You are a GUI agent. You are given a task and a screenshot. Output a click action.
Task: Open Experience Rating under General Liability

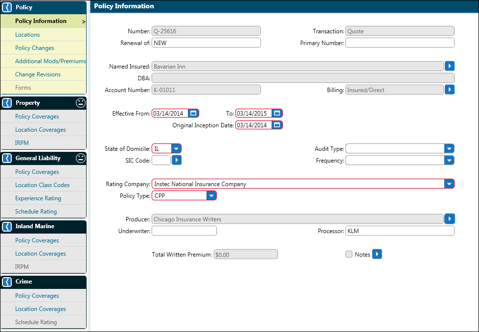[38, 198]
